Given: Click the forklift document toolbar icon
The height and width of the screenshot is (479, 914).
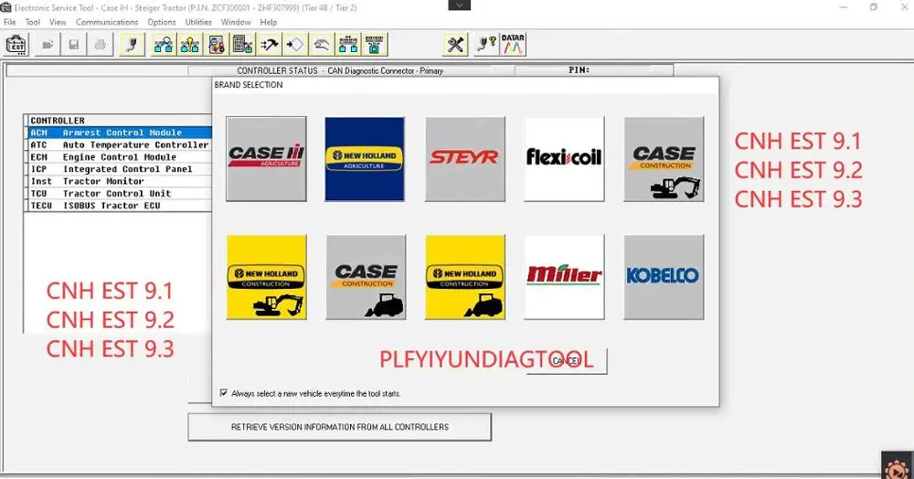Looking at the screenshot, I should 217,45.
